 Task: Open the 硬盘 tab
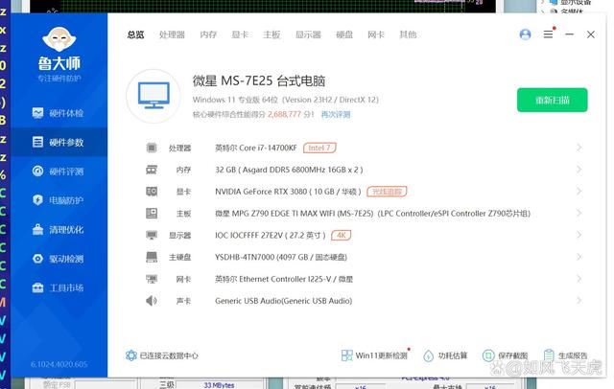tap(344, 34)
